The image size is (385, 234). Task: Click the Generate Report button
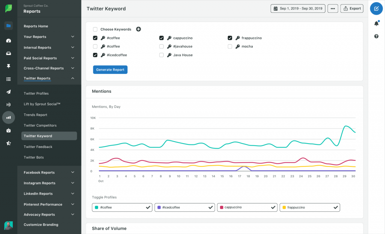pyautogui.click(x=110, y=69)
